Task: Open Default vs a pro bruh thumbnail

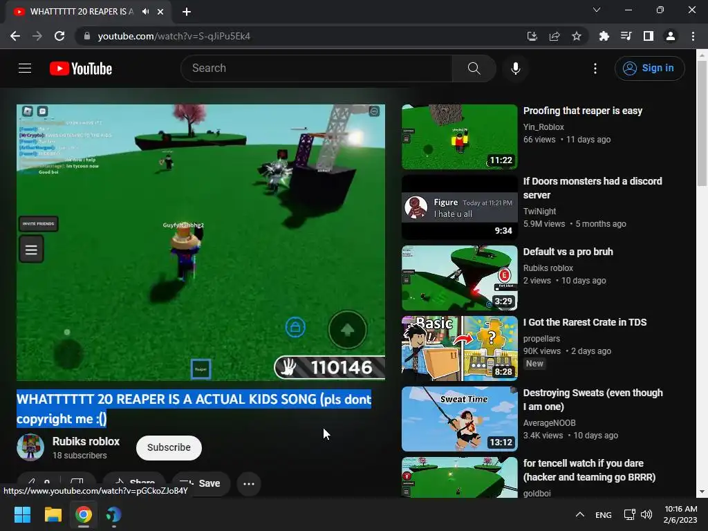Action: click(460, 278)
